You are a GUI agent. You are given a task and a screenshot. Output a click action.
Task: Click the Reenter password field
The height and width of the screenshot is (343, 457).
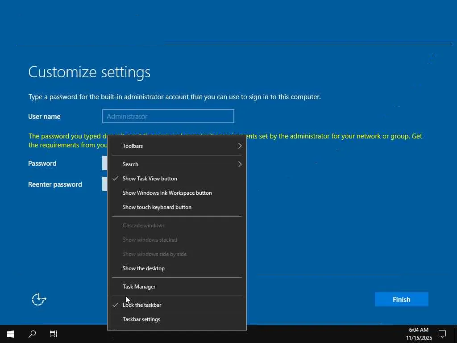coord(105,184)
